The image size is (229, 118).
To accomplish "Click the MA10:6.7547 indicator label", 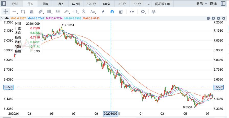I will click(36, 18).
